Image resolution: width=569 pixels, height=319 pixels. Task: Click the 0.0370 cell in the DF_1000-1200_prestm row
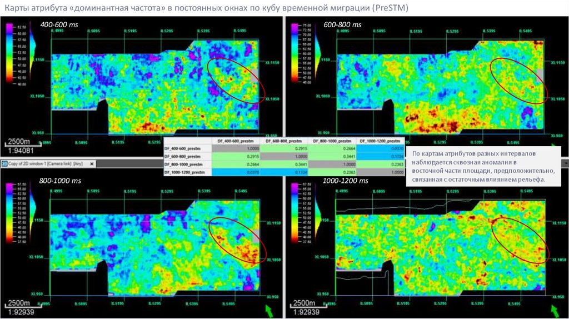[x=236, y=172]
